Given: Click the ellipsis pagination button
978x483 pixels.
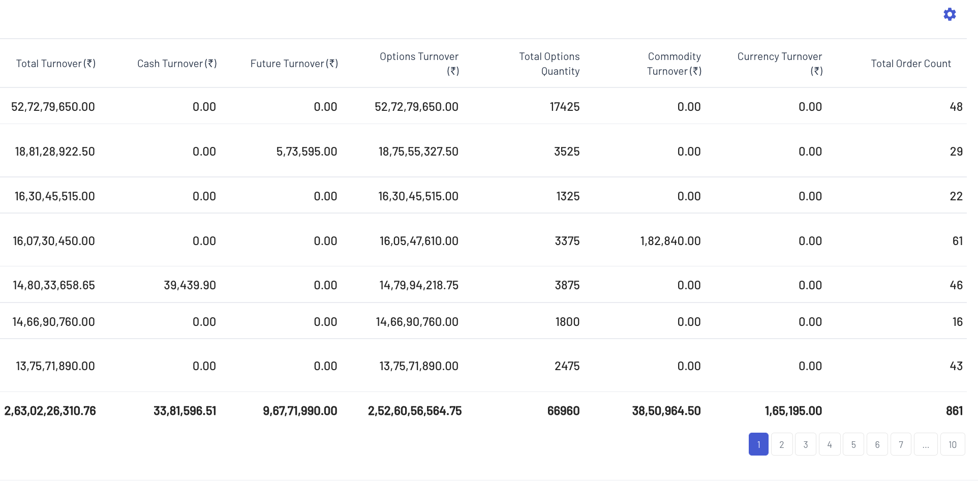Looking at the screenshot, I should point(926,444).
